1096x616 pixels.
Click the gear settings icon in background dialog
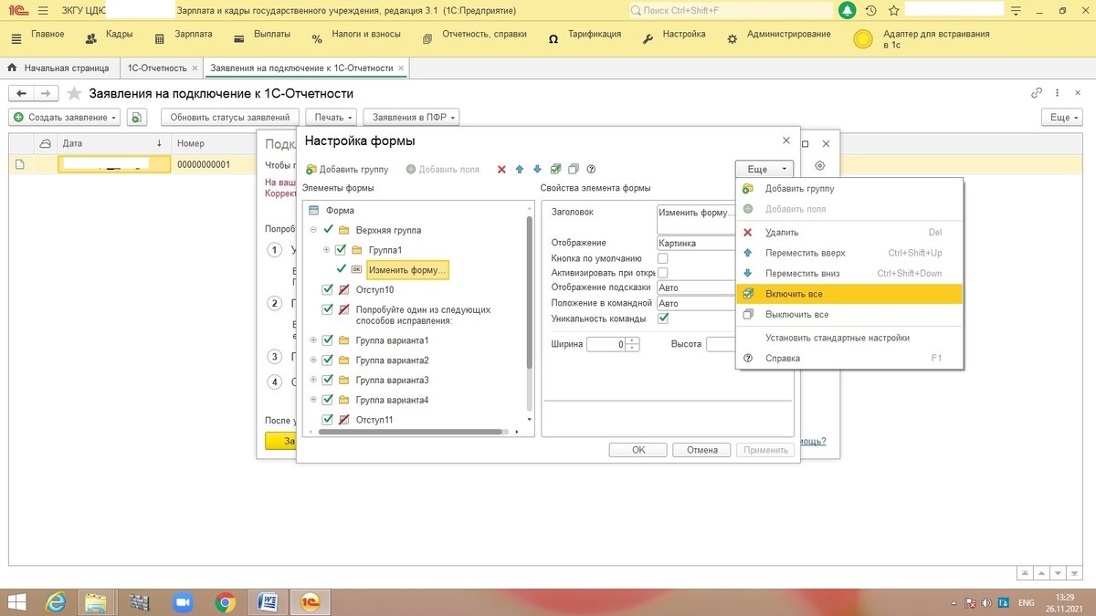[820, 166]
